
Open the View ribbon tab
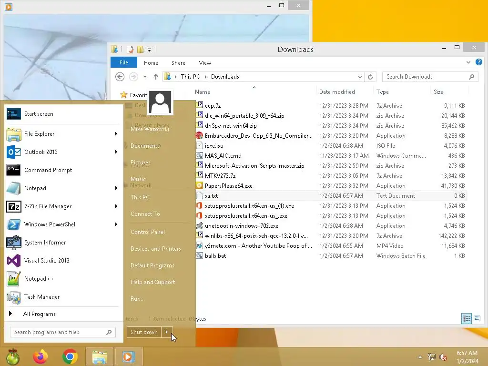pos(205,63)
